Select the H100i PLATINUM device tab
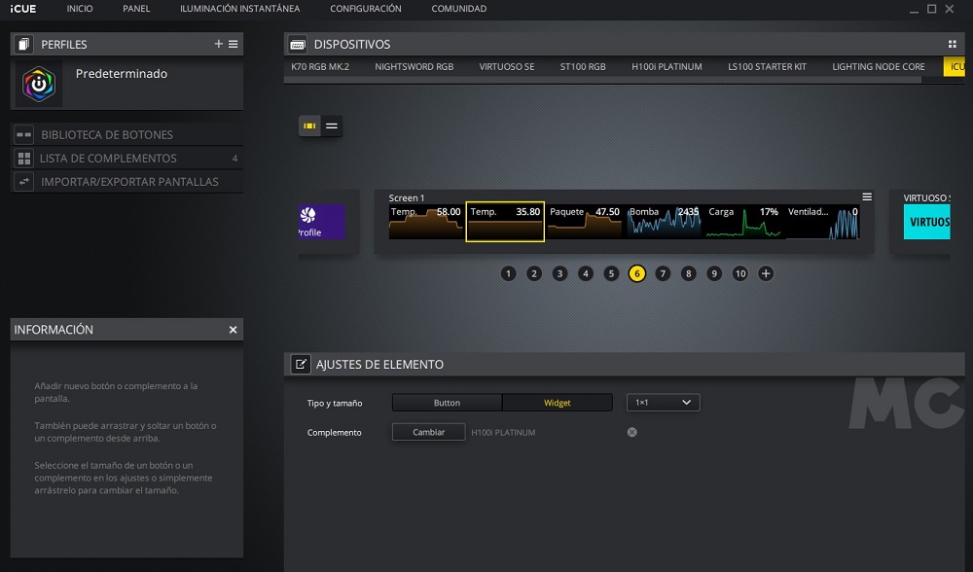Viewport: 973px width, 572px height. 667,67
